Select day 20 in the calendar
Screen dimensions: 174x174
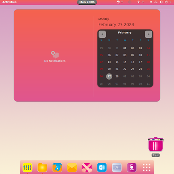(x=109, y=69)
